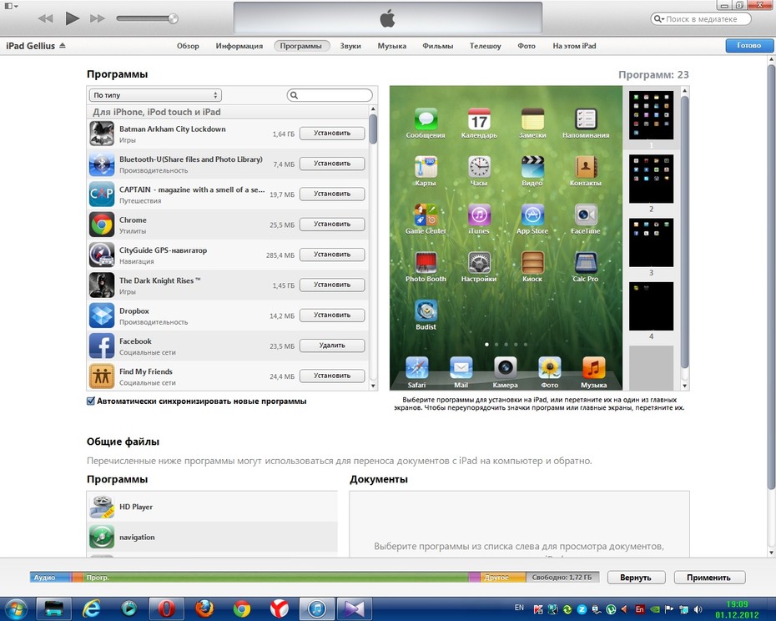Click the Прогр. segment of capacity bar

point(275,578)
